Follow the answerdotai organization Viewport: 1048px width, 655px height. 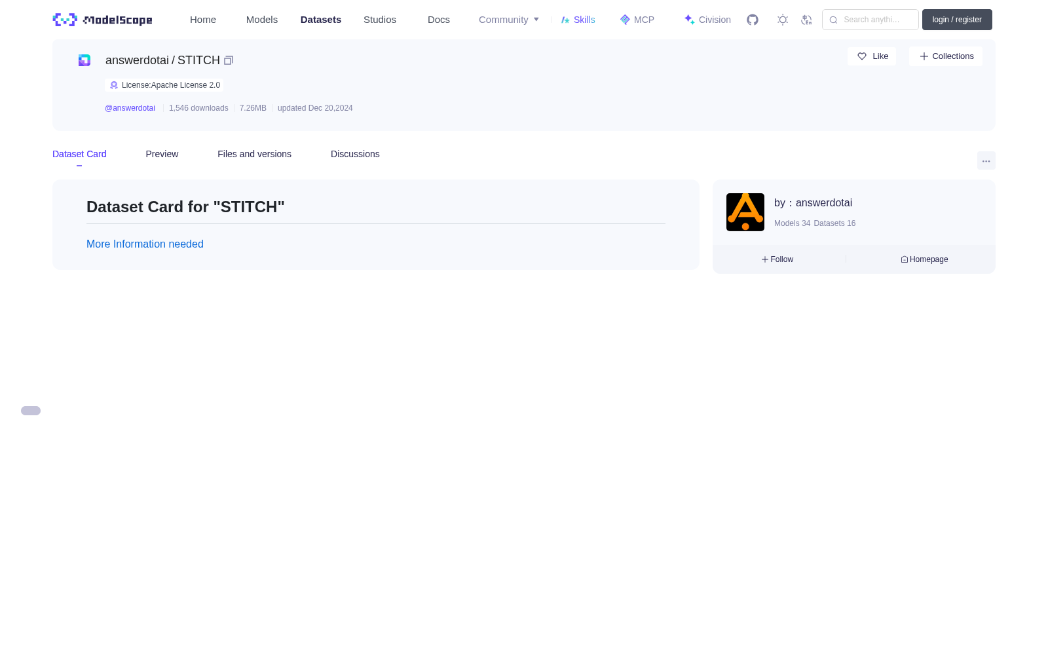point(777,259)
